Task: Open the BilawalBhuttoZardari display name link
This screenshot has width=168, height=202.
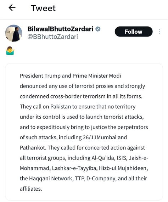Action: pyautogui.click(x=60, y=29)
